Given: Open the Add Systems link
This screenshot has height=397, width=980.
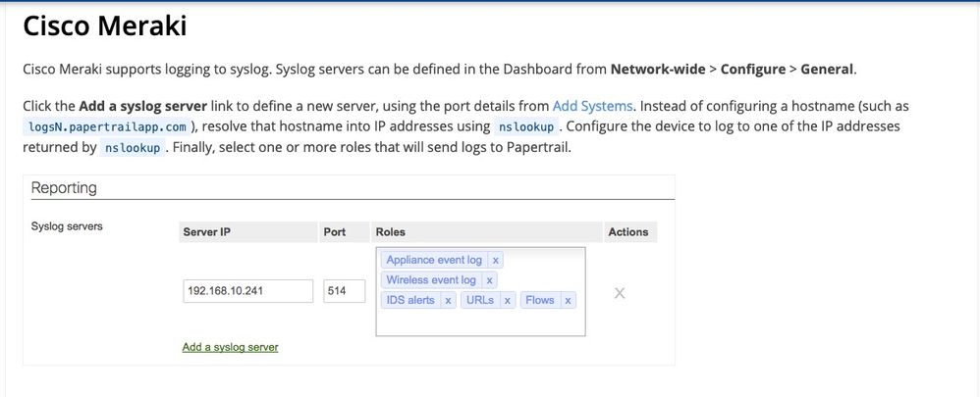Looking at the screenshot, I should (x=592, y=105).
